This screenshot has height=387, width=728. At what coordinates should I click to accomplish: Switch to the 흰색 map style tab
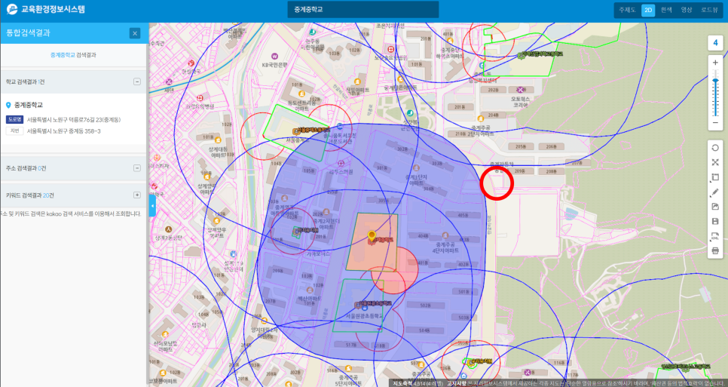pos(666,11)
